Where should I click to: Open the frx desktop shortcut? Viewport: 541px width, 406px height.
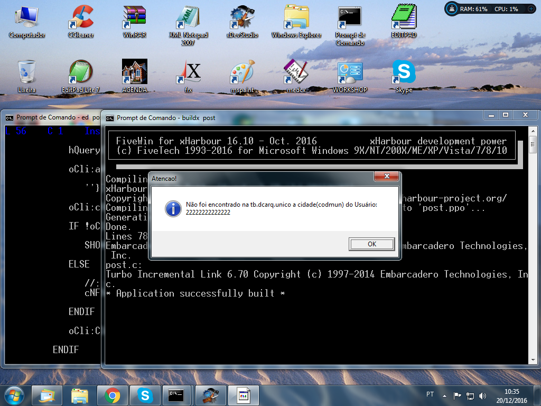(x=189, y=77)
